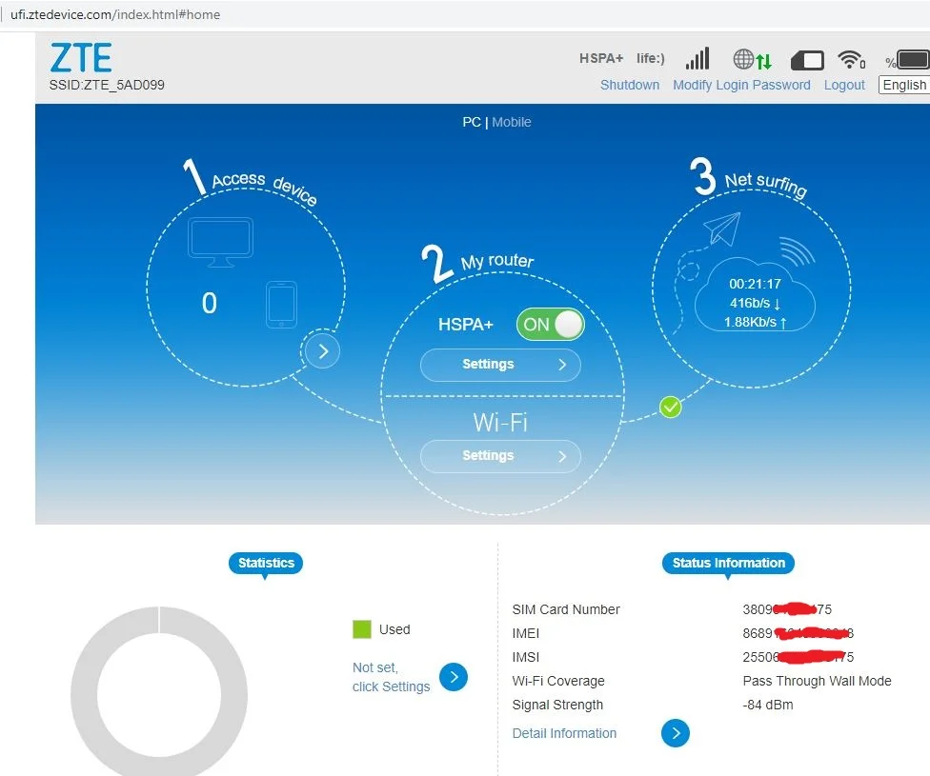Screen dimensions: 930x776
Task: Click the browser address bar URL
Action: 115,14
